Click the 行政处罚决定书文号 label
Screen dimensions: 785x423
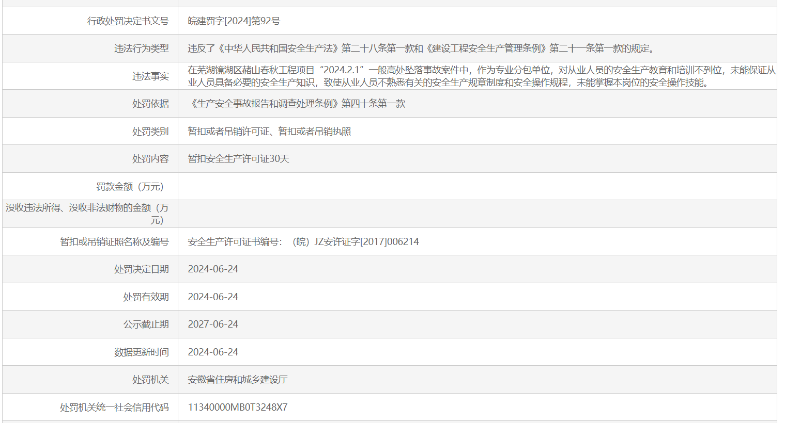(128, 21)
